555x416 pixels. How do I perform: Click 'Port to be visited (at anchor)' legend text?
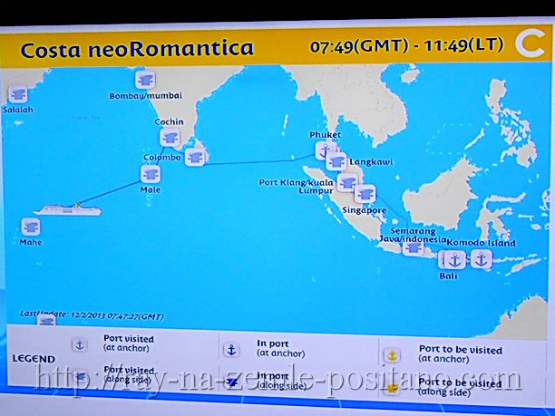[x=461, y=354]
